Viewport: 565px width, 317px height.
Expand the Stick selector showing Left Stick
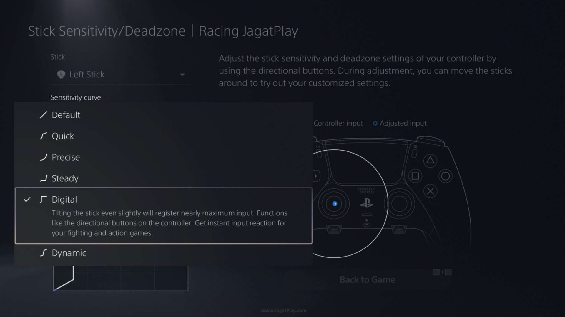(120, 75)
